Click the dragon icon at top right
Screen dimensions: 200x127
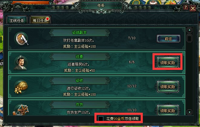point(172,2)
